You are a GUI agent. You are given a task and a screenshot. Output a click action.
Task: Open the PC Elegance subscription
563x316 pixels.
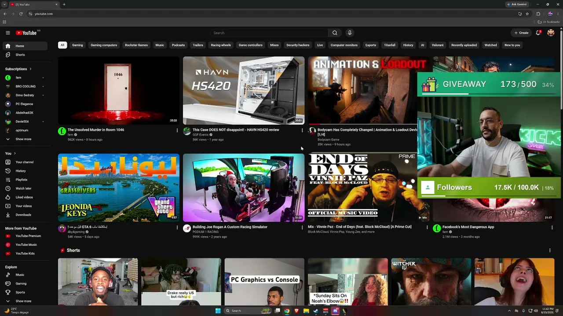click(x=26, y=104)
